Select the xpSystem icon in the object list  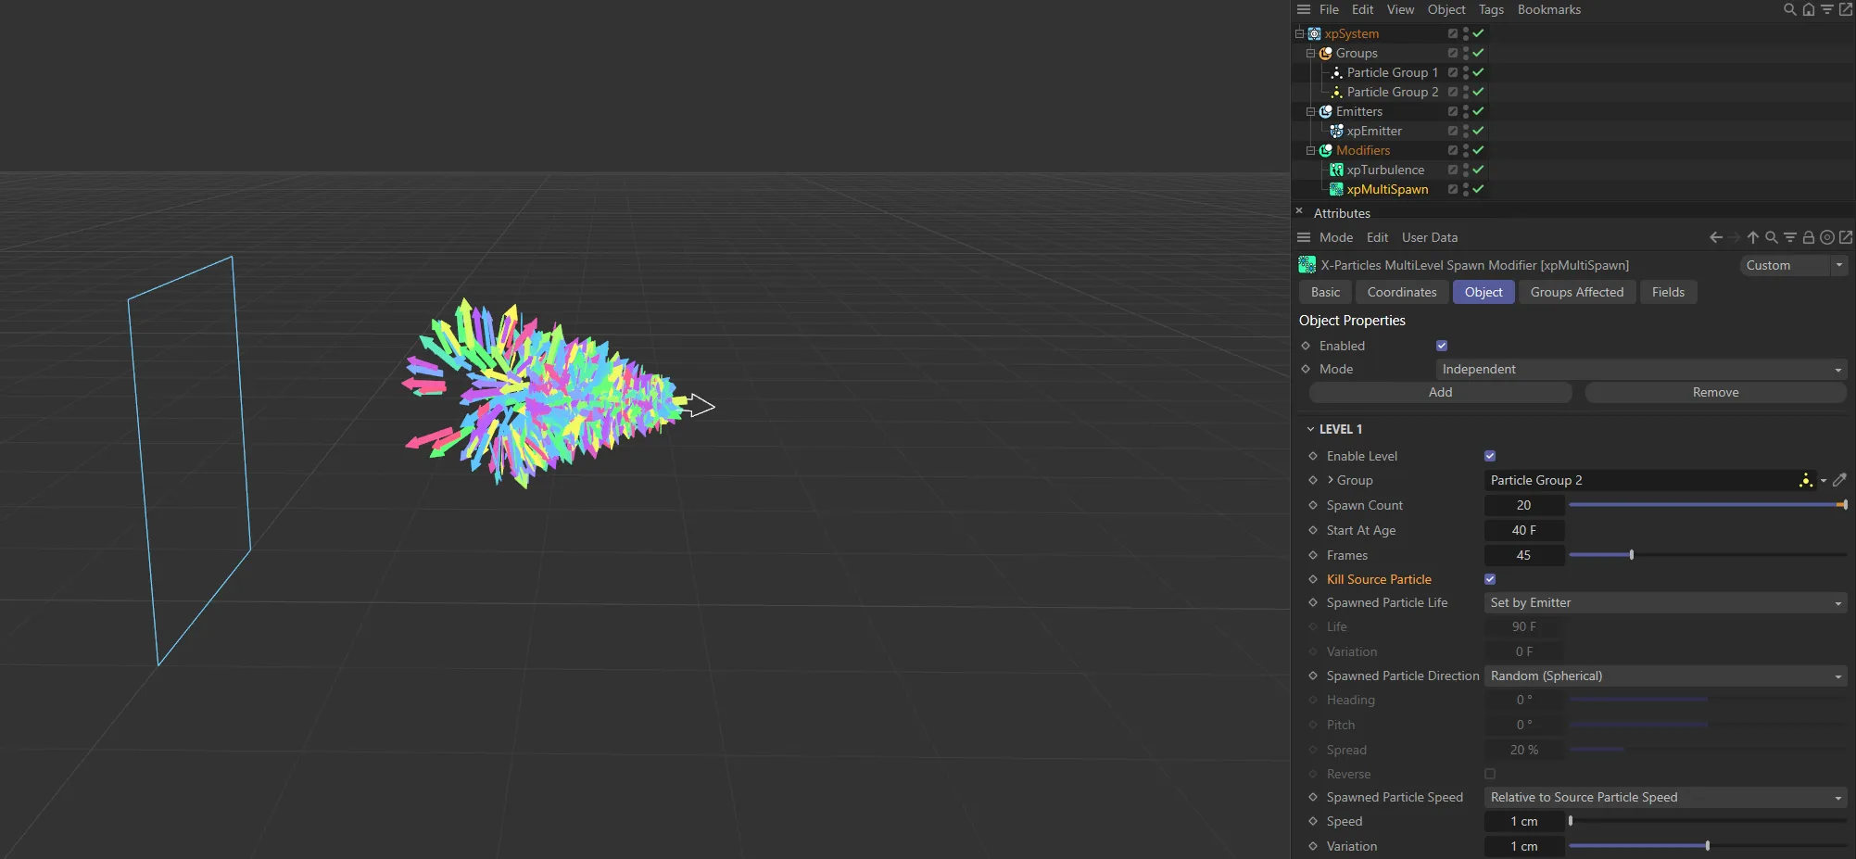click(x=1313, y=33)
